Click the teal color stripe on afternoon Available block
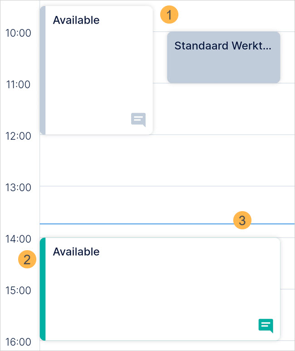The height and width of the screenshot is (351, 295). pyautogui.click(x=43, y=289)
